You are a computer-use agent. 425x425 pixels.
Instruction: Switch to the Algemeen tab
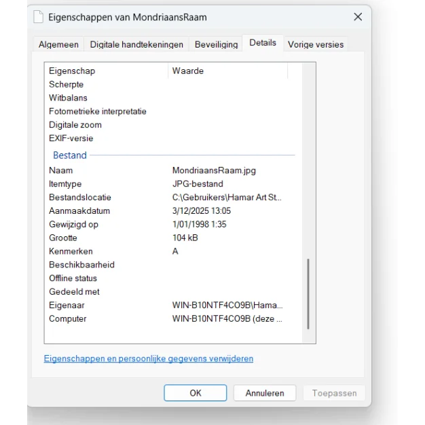[x=58, y=45]
